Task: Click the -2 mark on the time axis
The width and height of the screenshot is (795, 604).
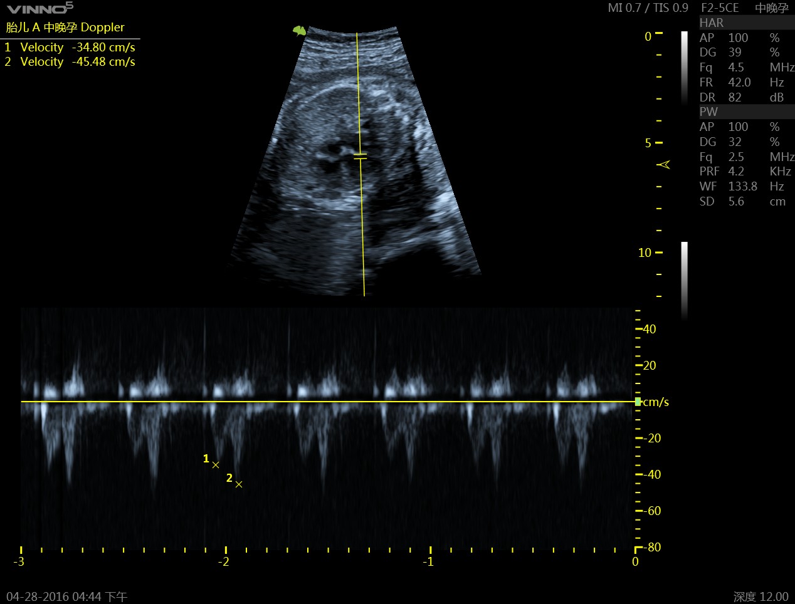Action: (x=224, y=561)
